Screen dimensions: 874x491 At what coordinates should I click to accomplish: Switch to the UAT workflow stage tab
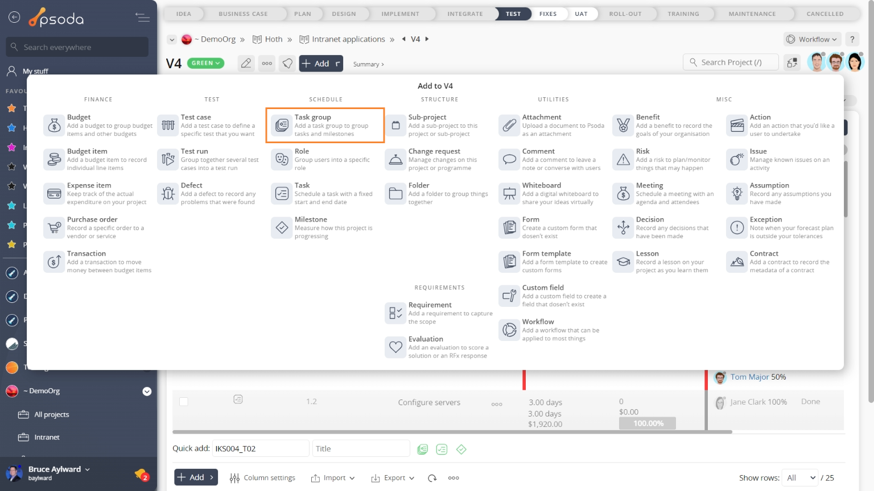click(x=581, y=14)
